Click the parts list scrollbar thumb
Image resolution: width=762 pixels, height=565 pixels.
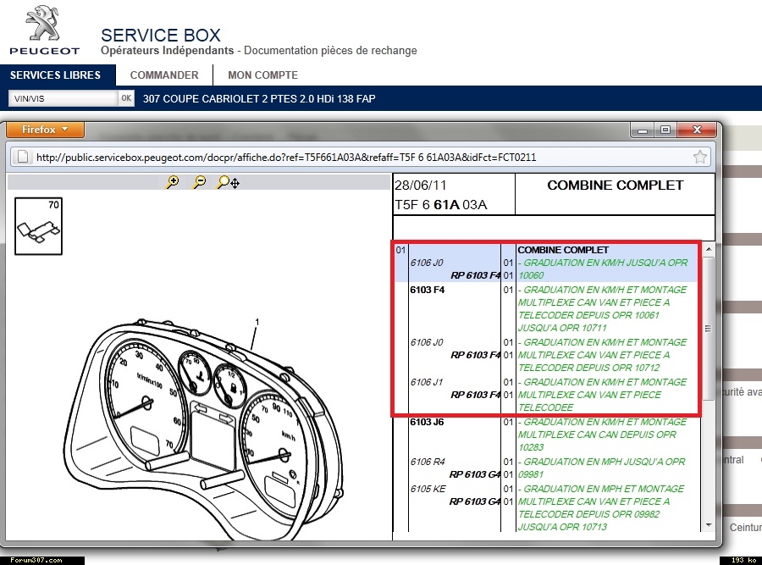pyautogui.click(x=708, y=328)
